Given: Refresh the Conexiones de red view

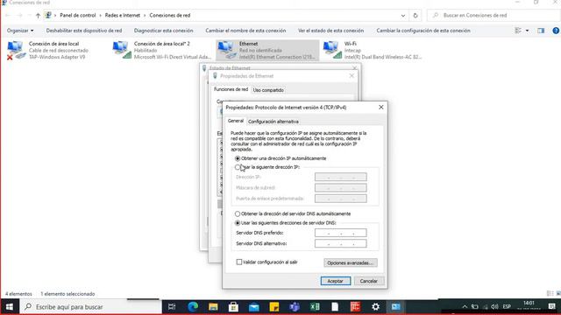Looking at the screenshot, I should [415, 16].
